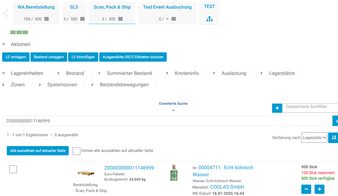The width and height of the screenshot is (338, 196).
Task: Click 'Ausgewählte SSCC-Etiketten drucken' button
Action: coord(133,57)
